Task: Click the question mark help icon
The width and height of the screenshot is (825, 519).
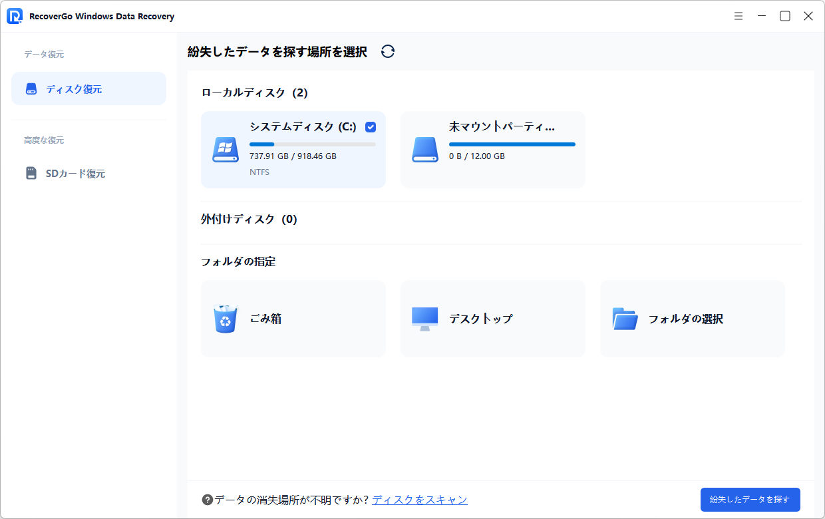Action: click(x=208, y=500)
